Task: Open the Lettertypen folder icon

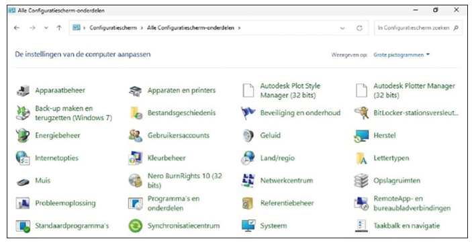Action: click(x=361, y=158)
